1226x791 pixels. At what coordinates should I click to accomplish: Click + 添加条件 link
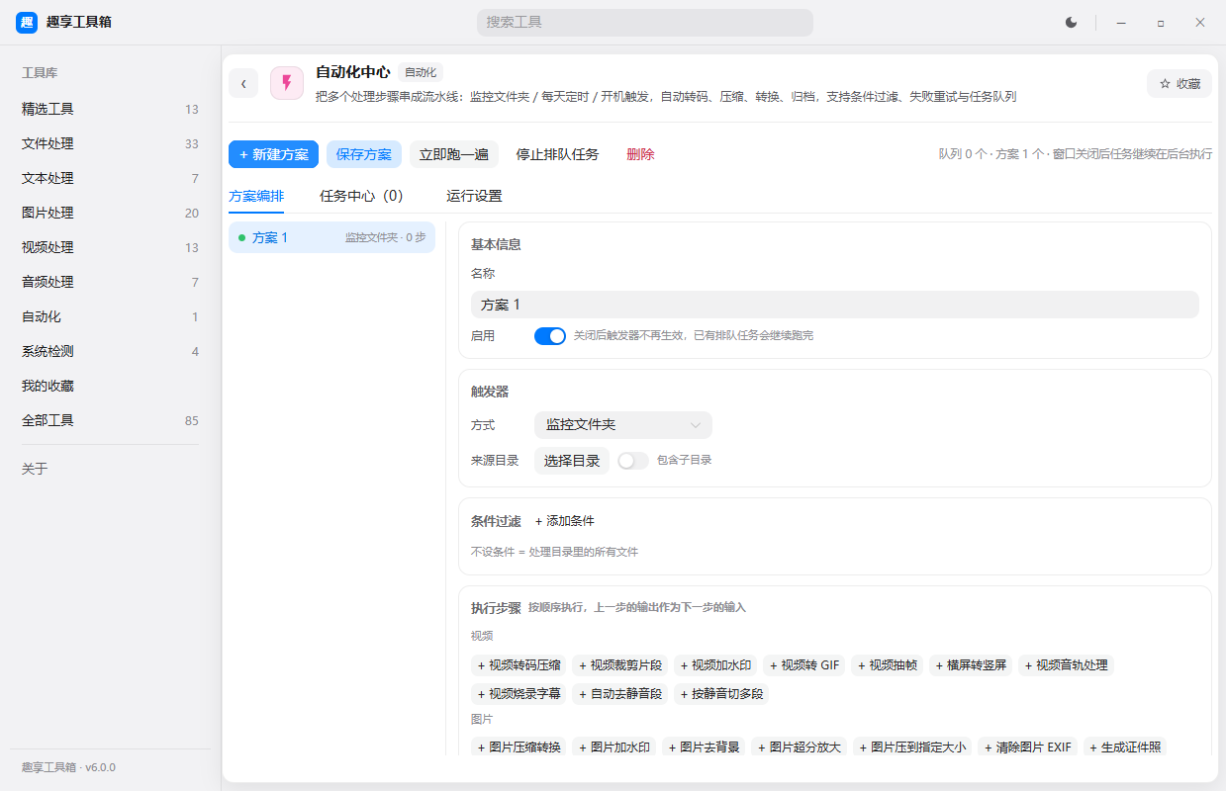pos(564,521)
